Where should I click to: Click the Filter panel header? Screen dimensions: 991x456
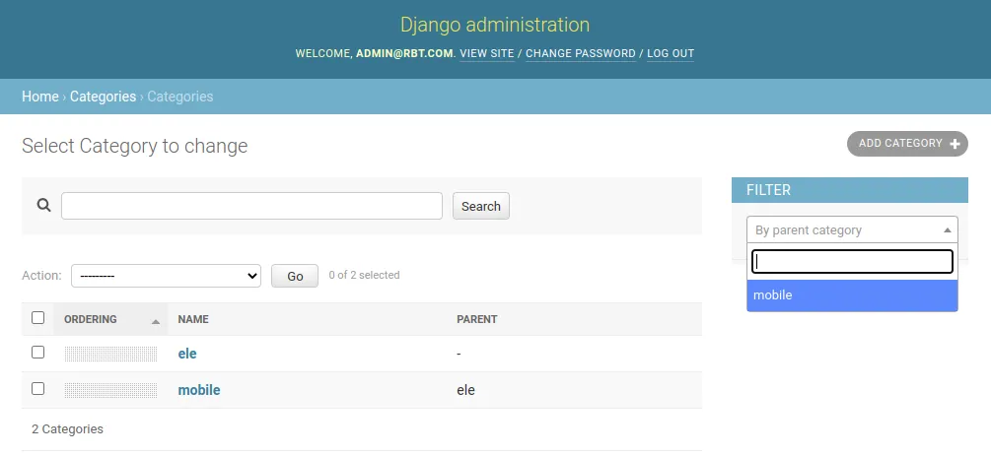point(850,190)
